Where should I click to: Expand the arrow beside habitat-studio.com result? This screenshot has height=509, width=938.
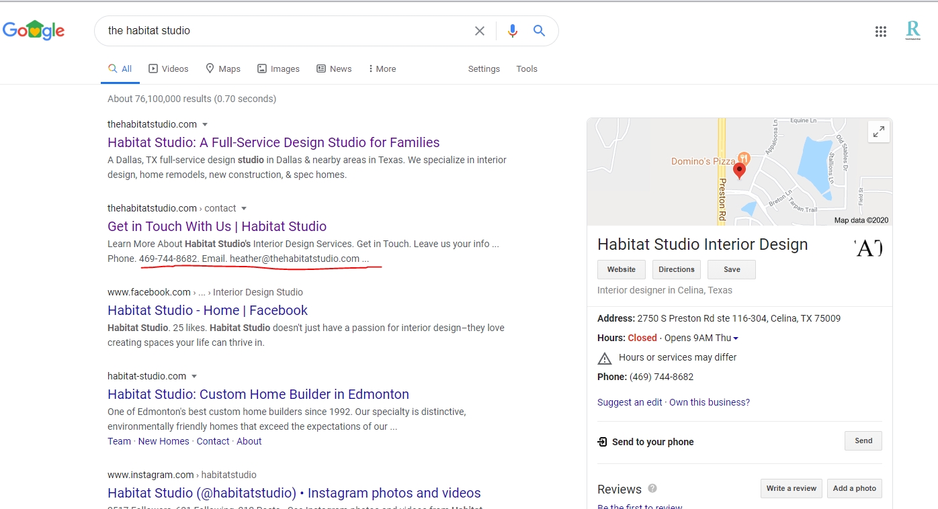194,376
